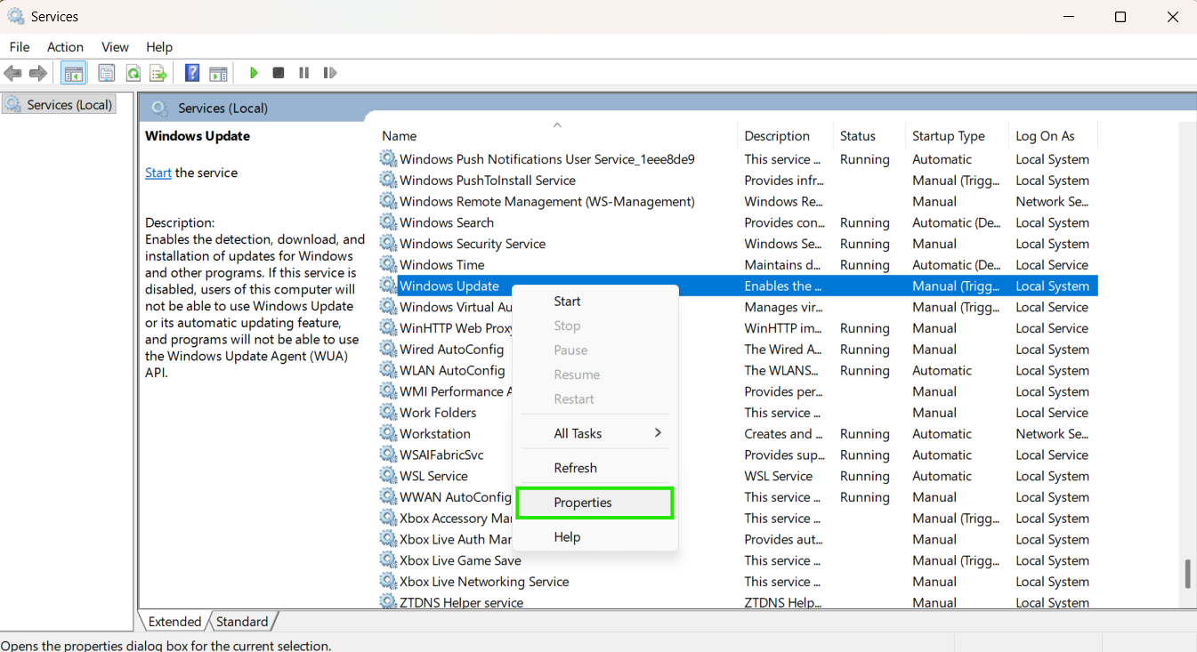Choose Start in the context menu

click(x=596, y=302)
